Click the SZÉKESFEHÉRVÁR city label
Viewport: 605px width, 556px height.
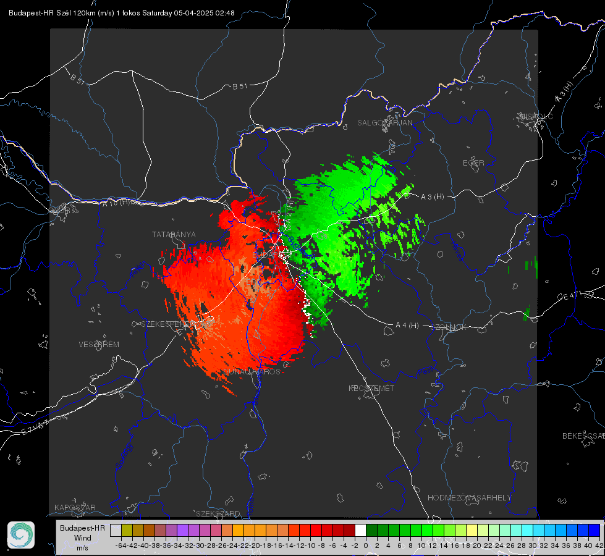coord(176,324)
